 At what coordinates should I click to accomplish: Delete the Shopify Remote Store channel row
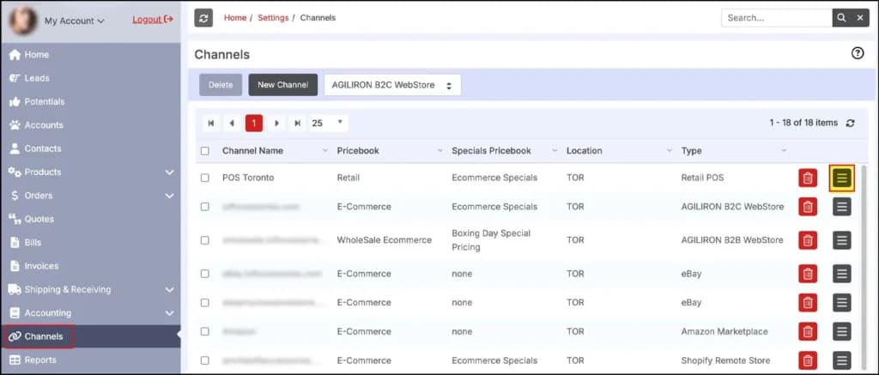pos(808,360)
